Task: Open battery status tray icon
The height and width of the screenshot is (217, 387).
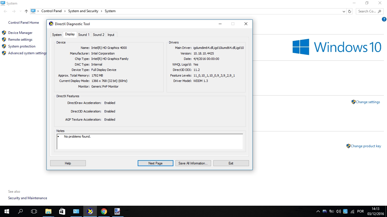Action: 331,211
